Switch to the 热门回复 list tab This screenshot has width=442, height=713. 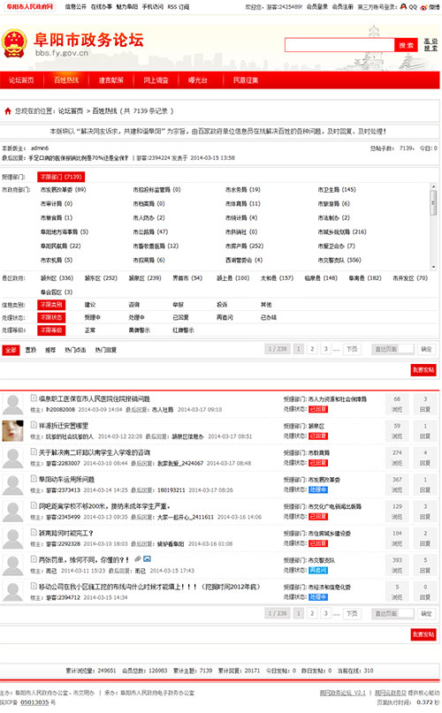(105, 350)
